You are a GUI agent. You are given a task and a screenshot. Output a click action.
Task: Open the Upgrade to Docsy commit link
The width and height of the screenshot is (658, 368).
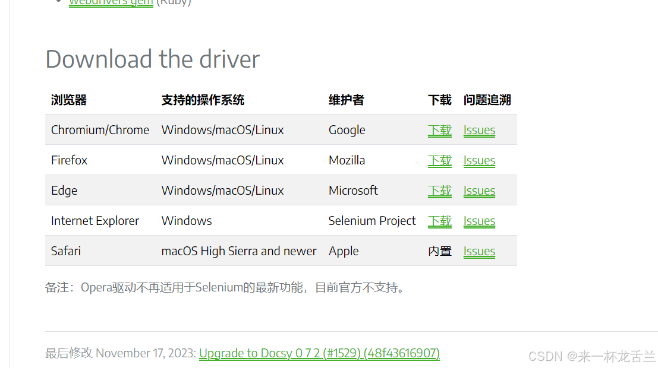click(319, 353)
